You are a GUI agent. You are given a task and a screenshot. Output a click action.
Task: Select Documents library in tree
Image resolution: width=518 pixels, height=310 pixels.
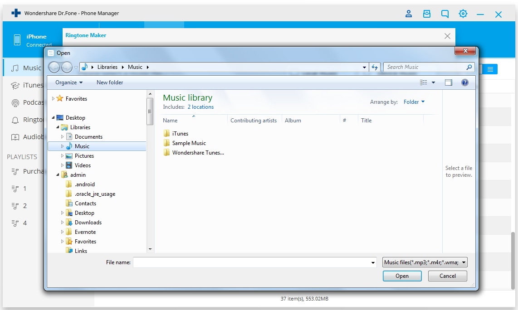tap(88, 137)
